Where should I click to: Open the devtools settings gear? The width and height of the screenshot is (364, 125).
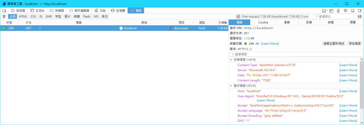(x=345, y=11)
